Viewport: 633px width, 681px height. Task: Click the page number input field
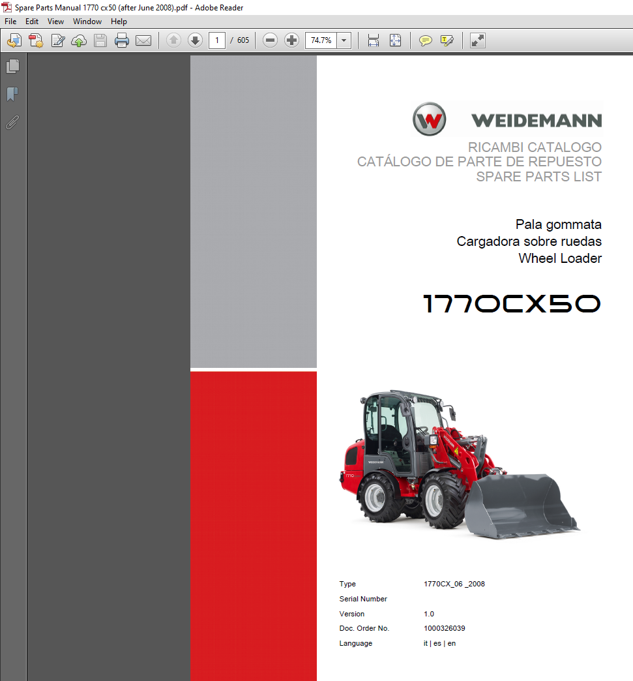tap(216, 41)
